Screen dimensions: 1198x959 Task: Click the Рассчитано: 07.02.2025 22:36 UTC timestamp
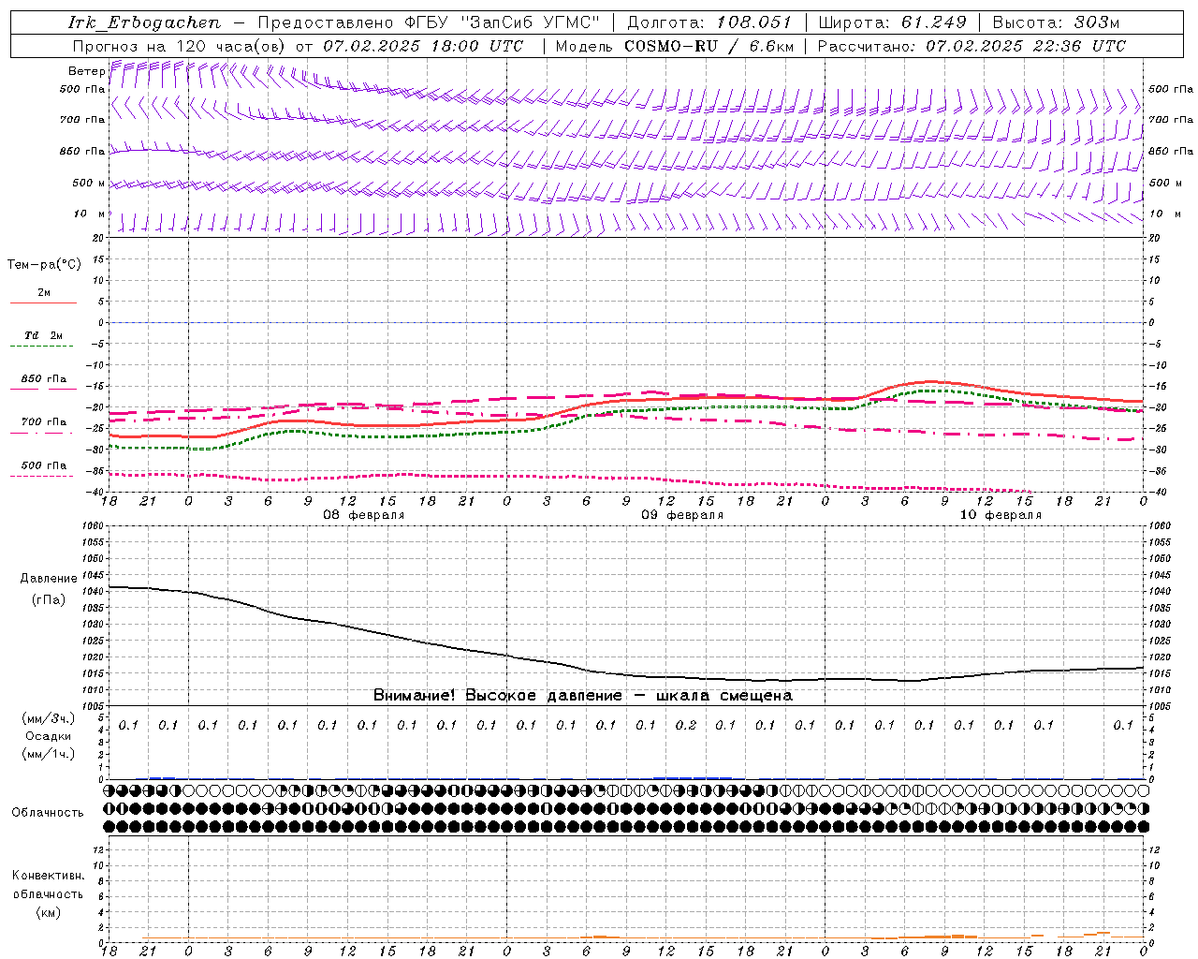coord(972,46)
